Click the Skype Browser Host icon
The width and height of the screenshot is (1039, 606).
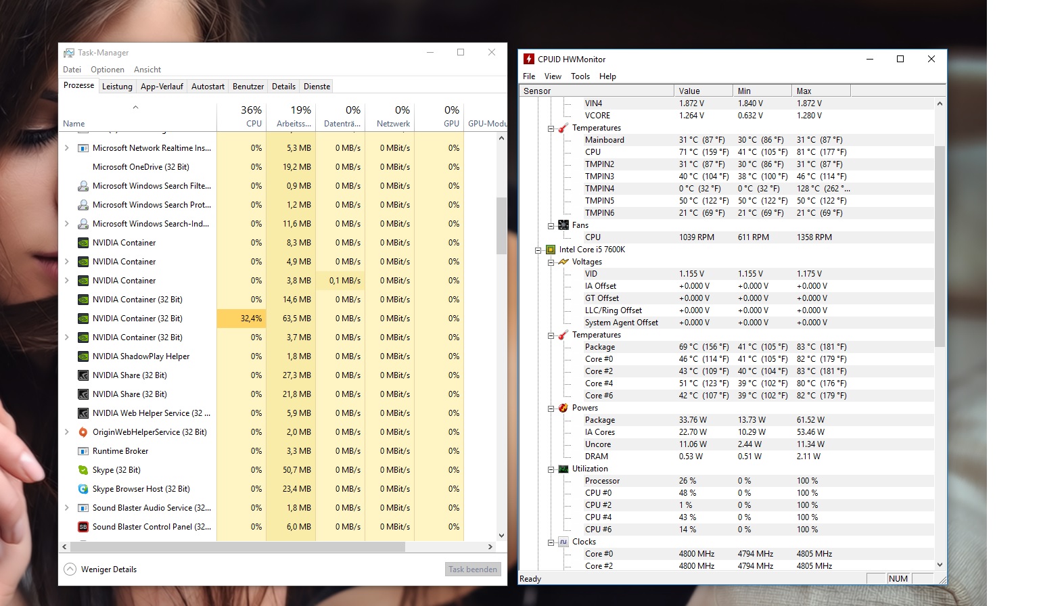pyautogui.click(x=83, y=489)
